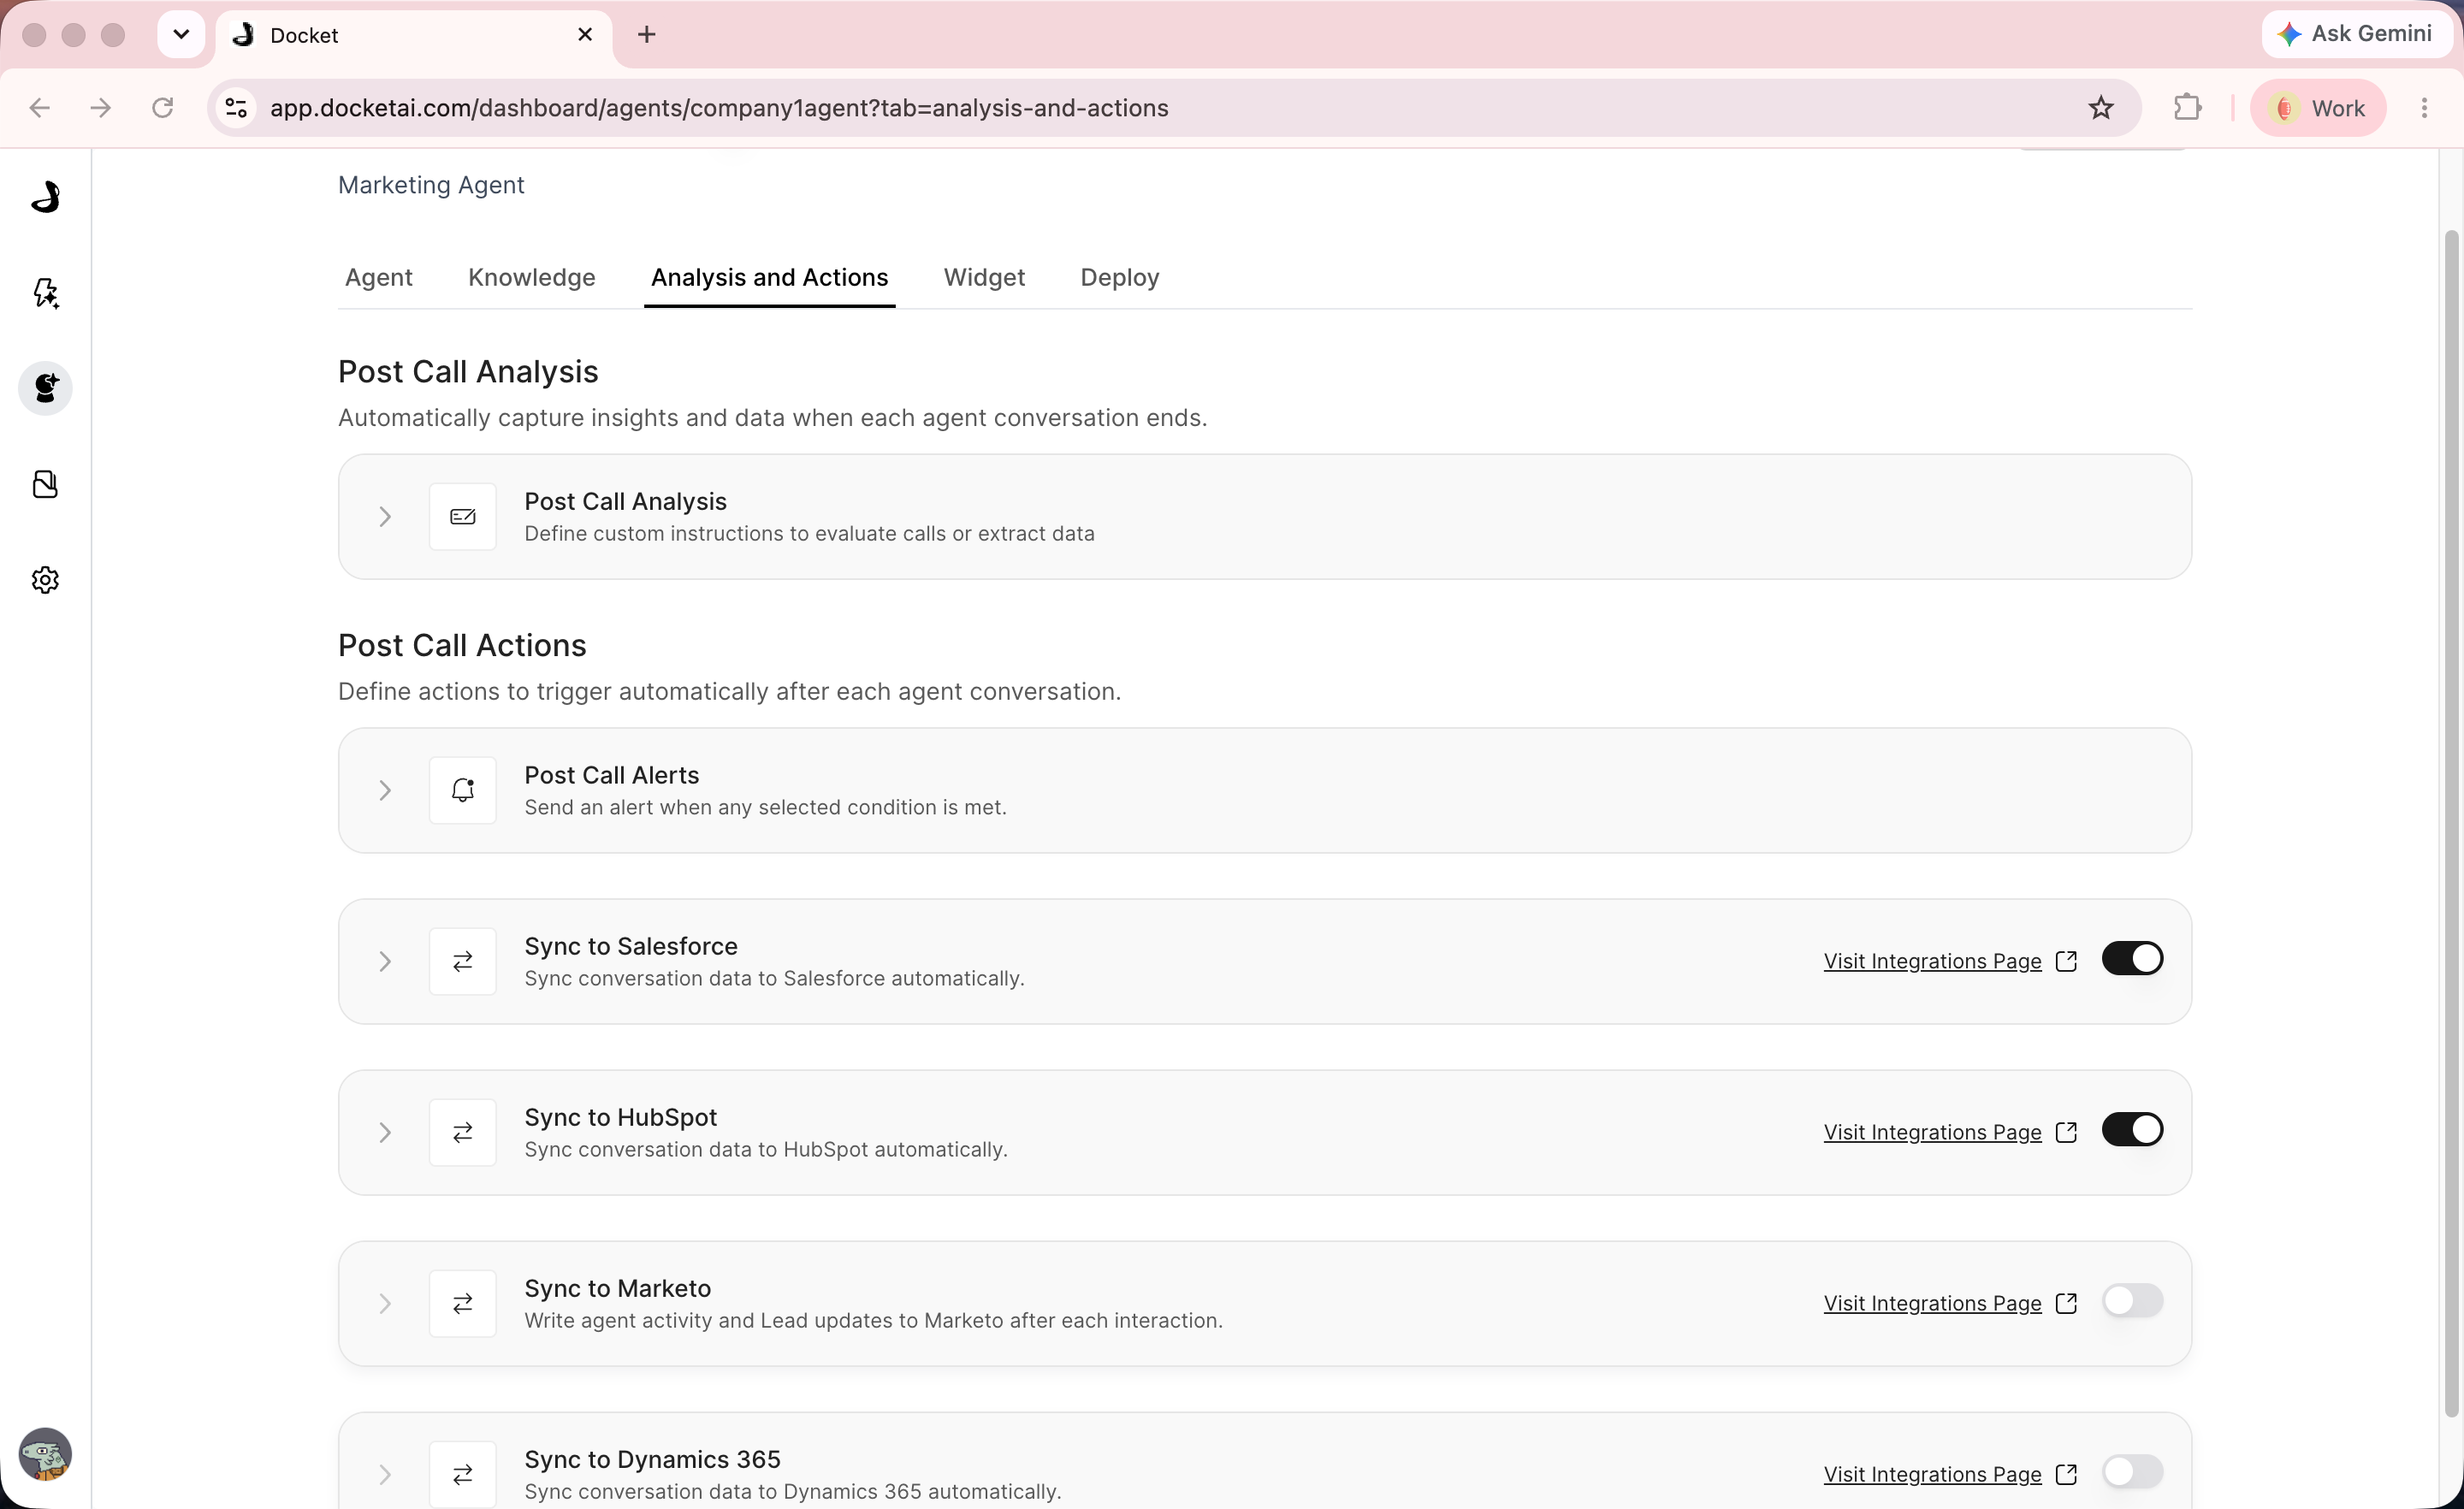Screen dimensions: 2464x1509
Task: Click the Sync to HubSpot arrows icon
Action: click(x=463, y=1133)
